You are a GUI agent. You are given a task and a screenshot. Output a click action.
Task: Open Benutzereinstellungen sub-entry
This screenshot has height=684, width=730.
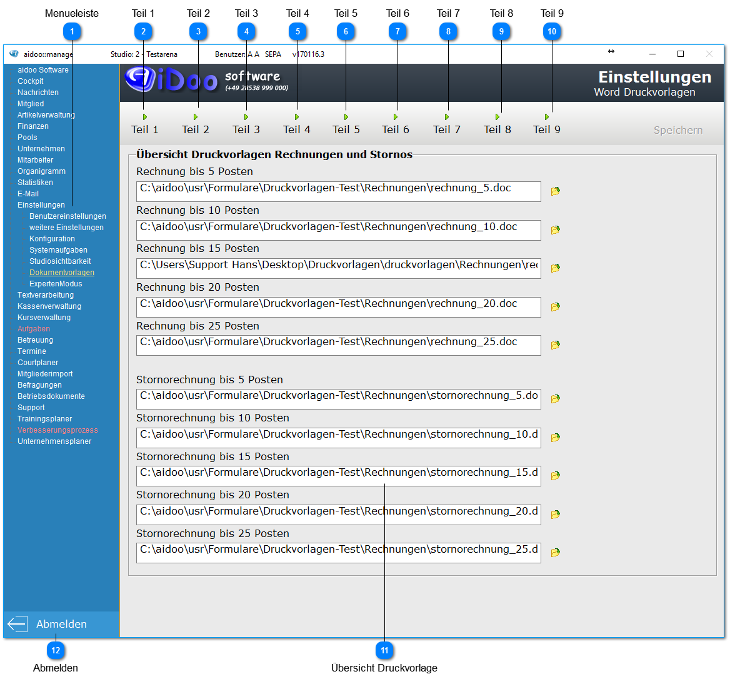click(x=67, y=216)
